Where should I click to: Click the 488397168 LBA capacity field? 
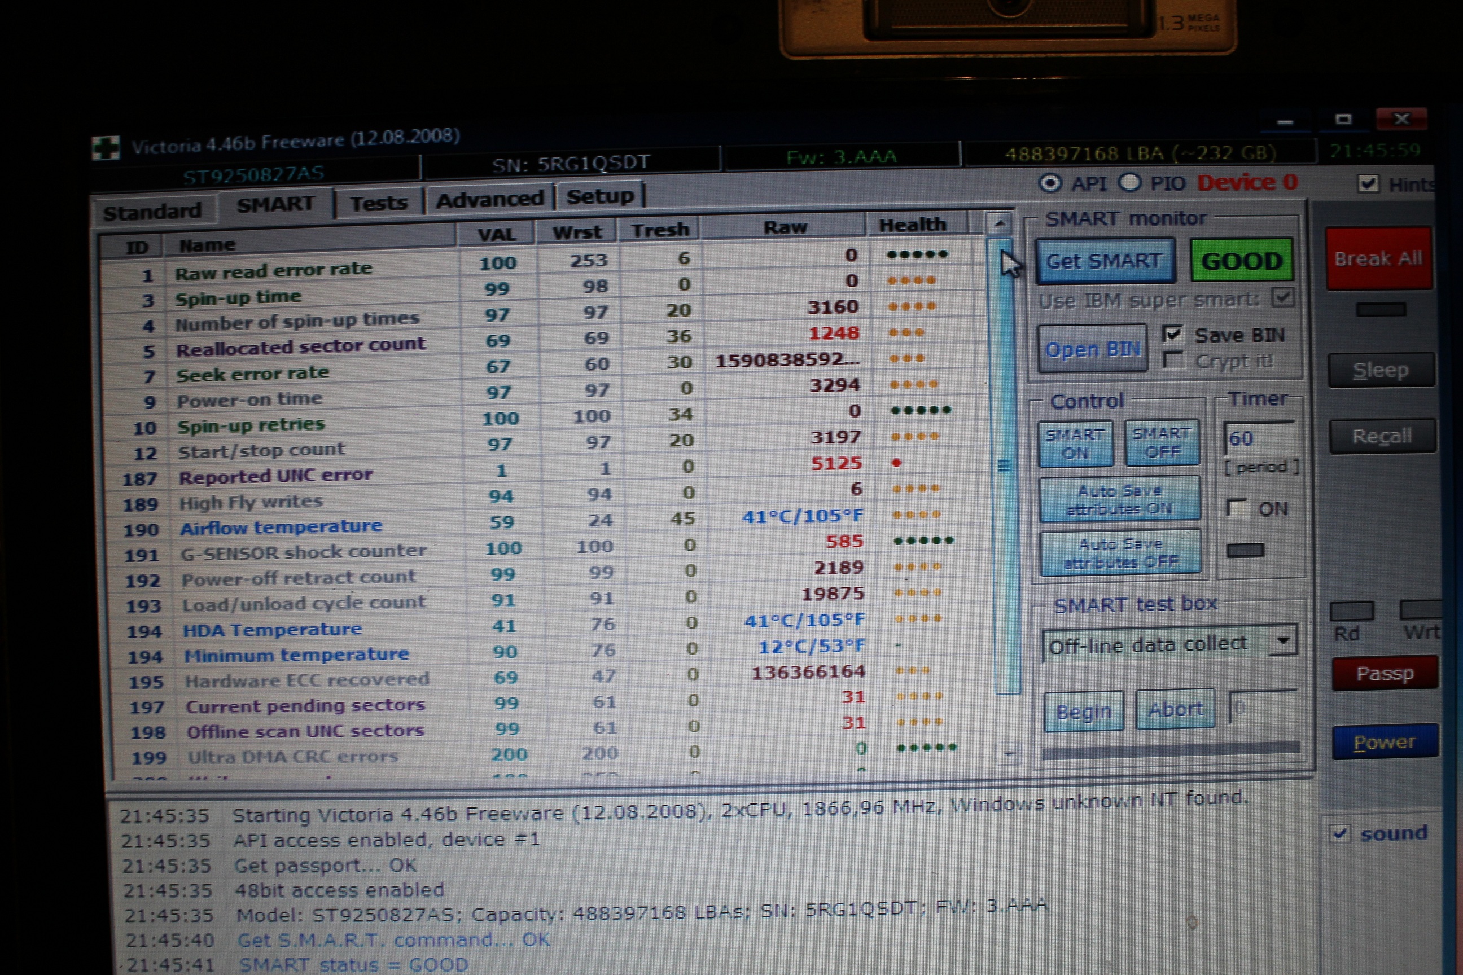[x=1140, y=153]
